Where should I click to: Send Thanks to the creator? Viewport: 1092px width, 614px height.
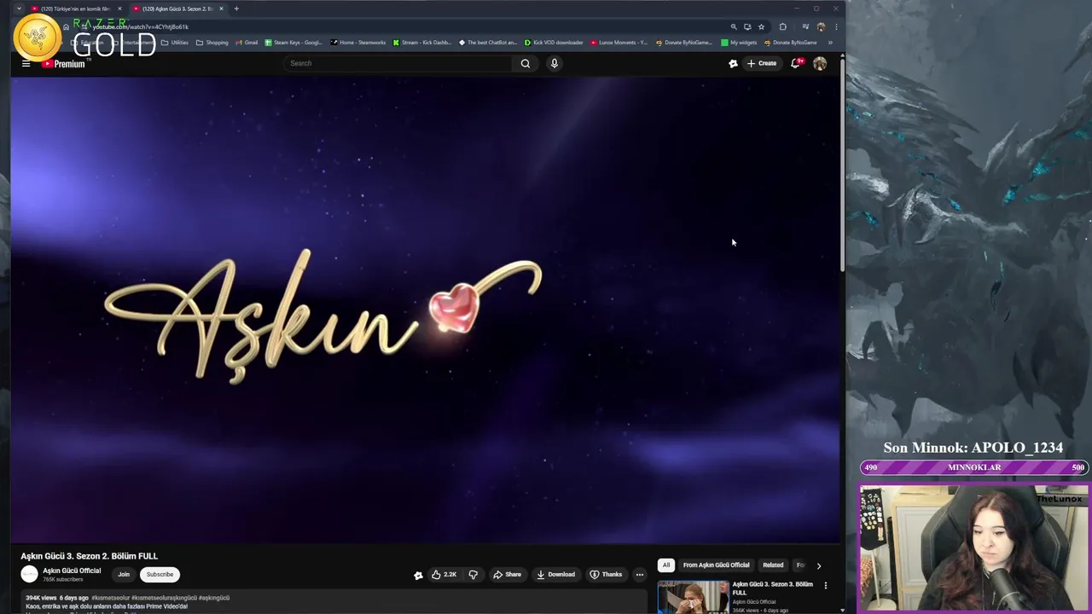[607, 575]
